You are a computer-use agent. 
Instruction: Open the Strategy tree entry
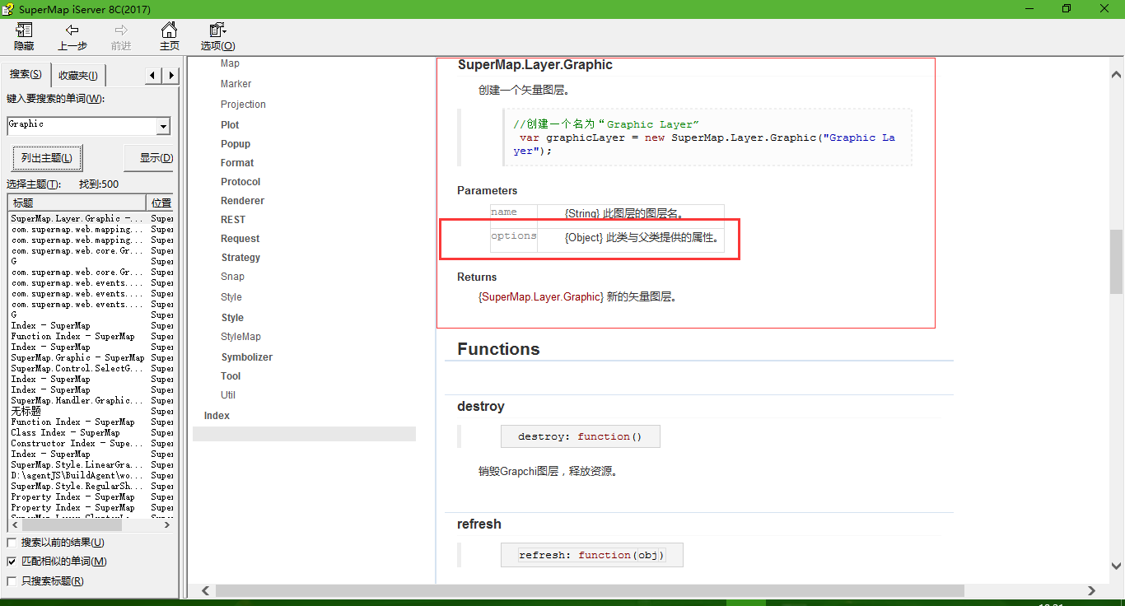pos(240,258)
